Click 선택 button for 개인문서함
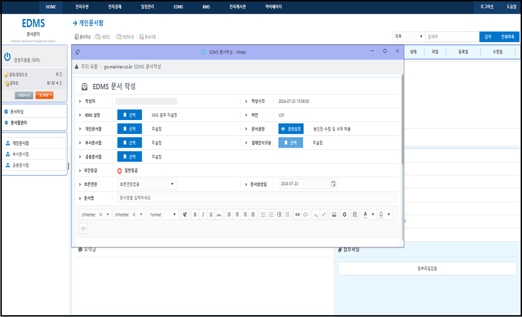 [x=130, y=129]
